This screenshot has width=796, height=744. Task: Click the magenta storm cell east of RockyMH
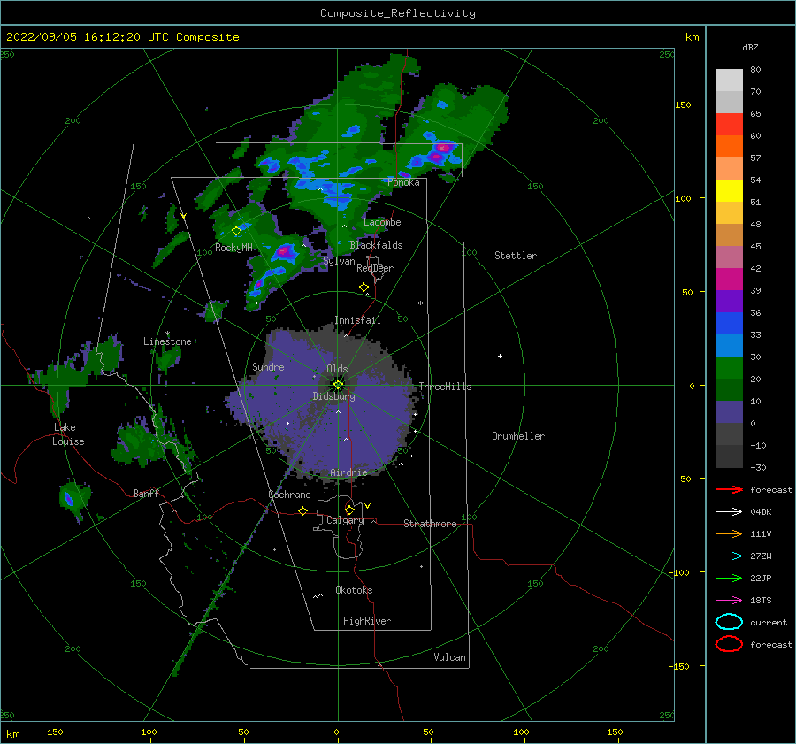(x=283, y=251)
